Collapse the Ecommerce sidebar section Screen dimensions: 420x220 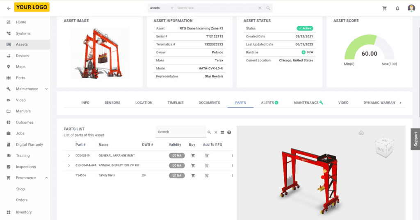(46, 178)
